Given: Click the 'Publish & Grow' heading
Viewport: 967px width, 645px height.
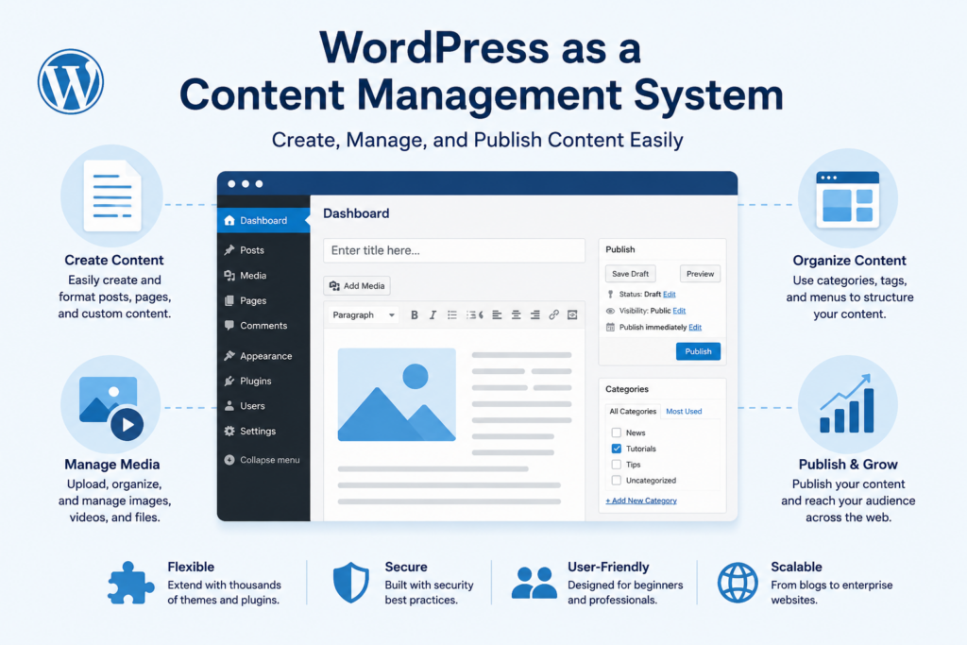Looking at the screenshot, I should click(x=848, y=465).
